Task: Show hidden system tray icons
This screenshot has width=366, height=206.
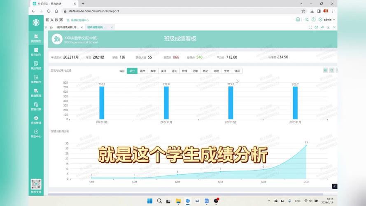Action: 269,201
